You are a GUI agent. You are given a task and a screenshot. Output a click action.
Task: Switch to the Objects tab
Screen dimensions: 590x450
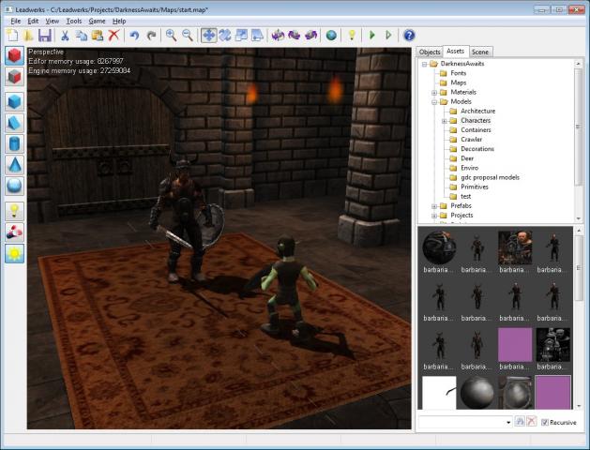point(430,52)
